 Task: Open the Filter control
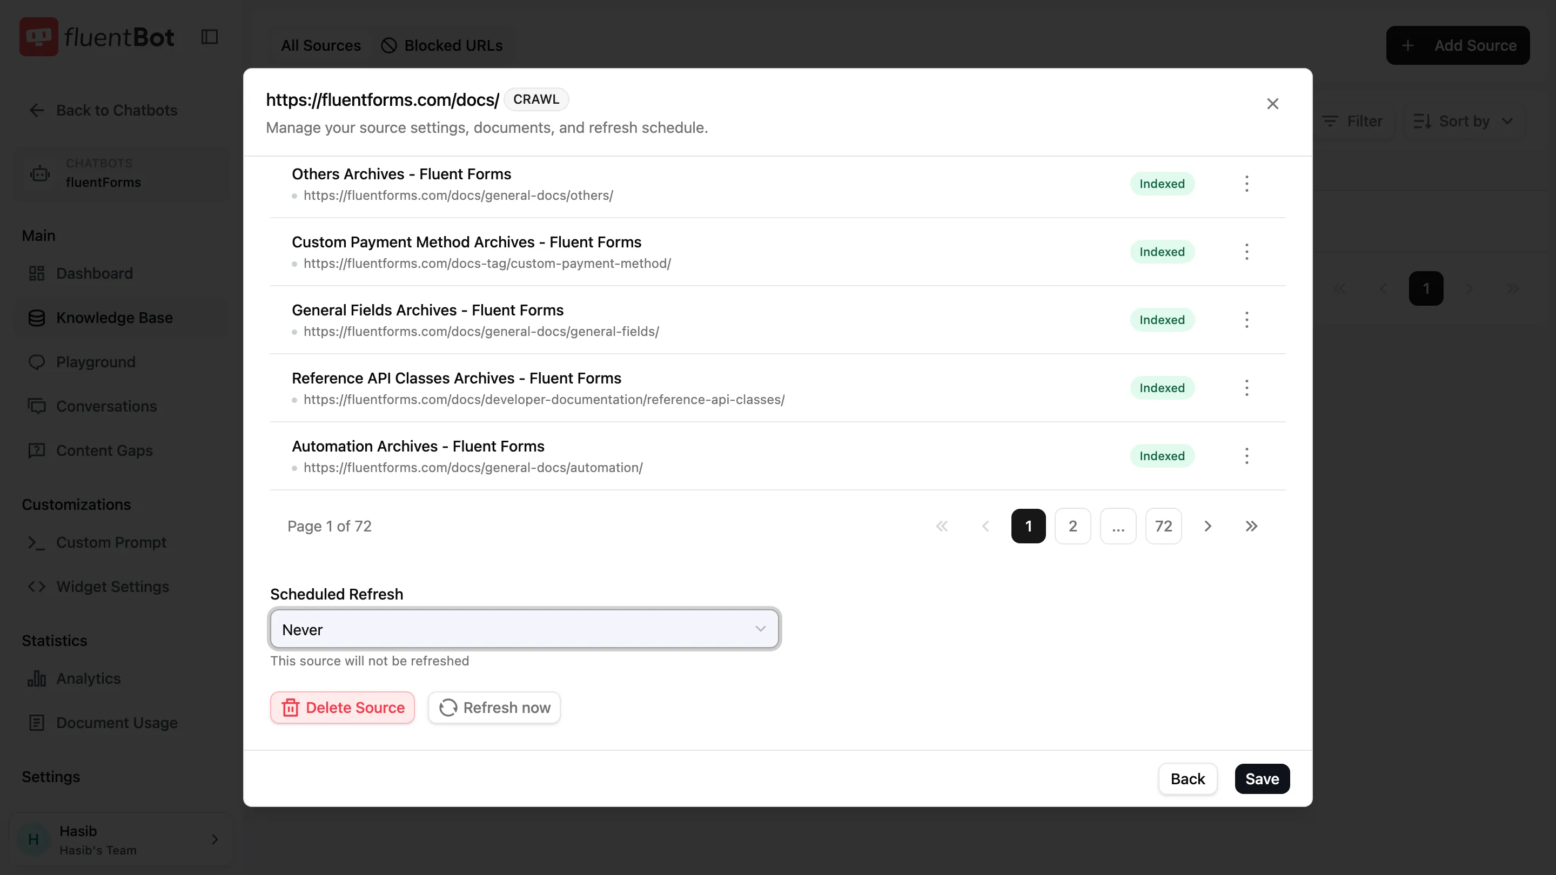[1352, 122]
